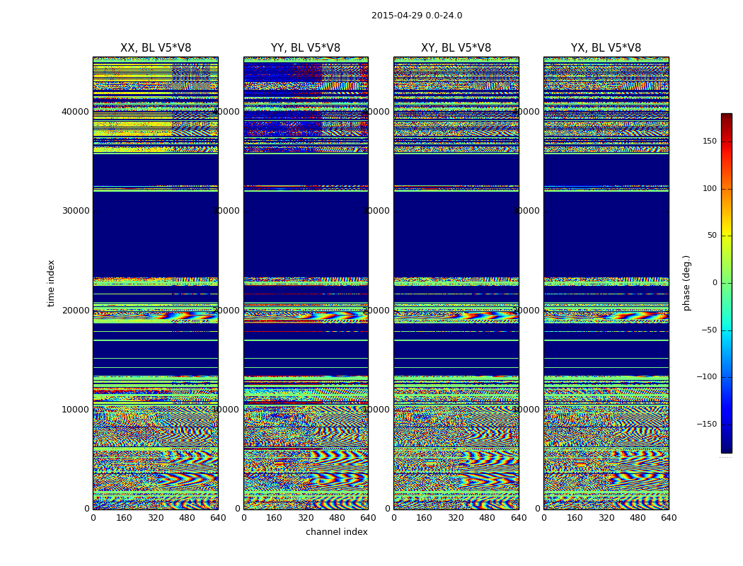The image size is (743, 566).
Task: Select the 'YY, BL V5*V8' subplot title
Action: tap(306, 48)
